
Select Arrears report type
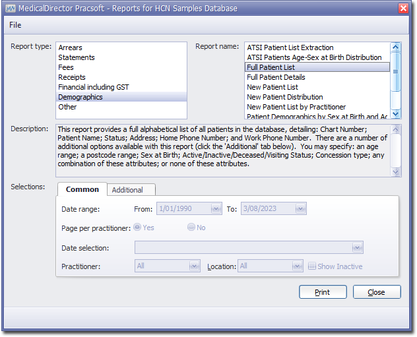(71, 47)
